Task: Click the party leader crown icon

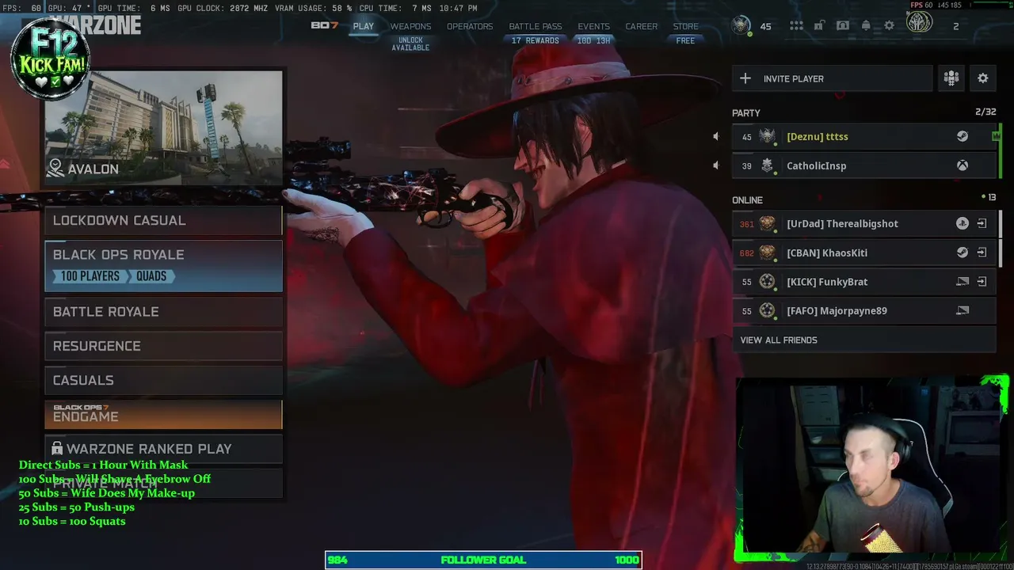Action: tap(997, 136)
